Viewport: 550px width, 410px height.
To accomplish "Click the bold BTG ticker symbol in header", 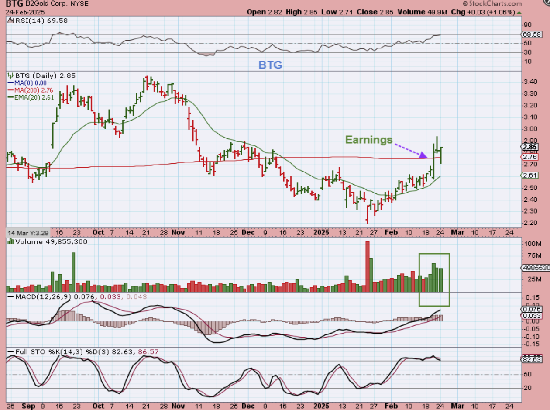I will click(x=15, y=3).
